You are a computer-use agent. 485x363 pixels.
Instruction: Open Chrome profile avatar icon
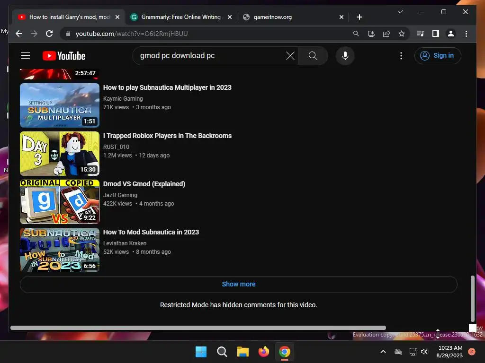pos(451,34)
